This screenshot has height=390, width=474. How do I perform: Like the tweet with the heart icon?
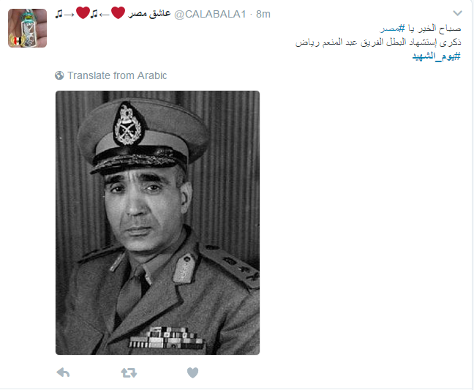192,372
